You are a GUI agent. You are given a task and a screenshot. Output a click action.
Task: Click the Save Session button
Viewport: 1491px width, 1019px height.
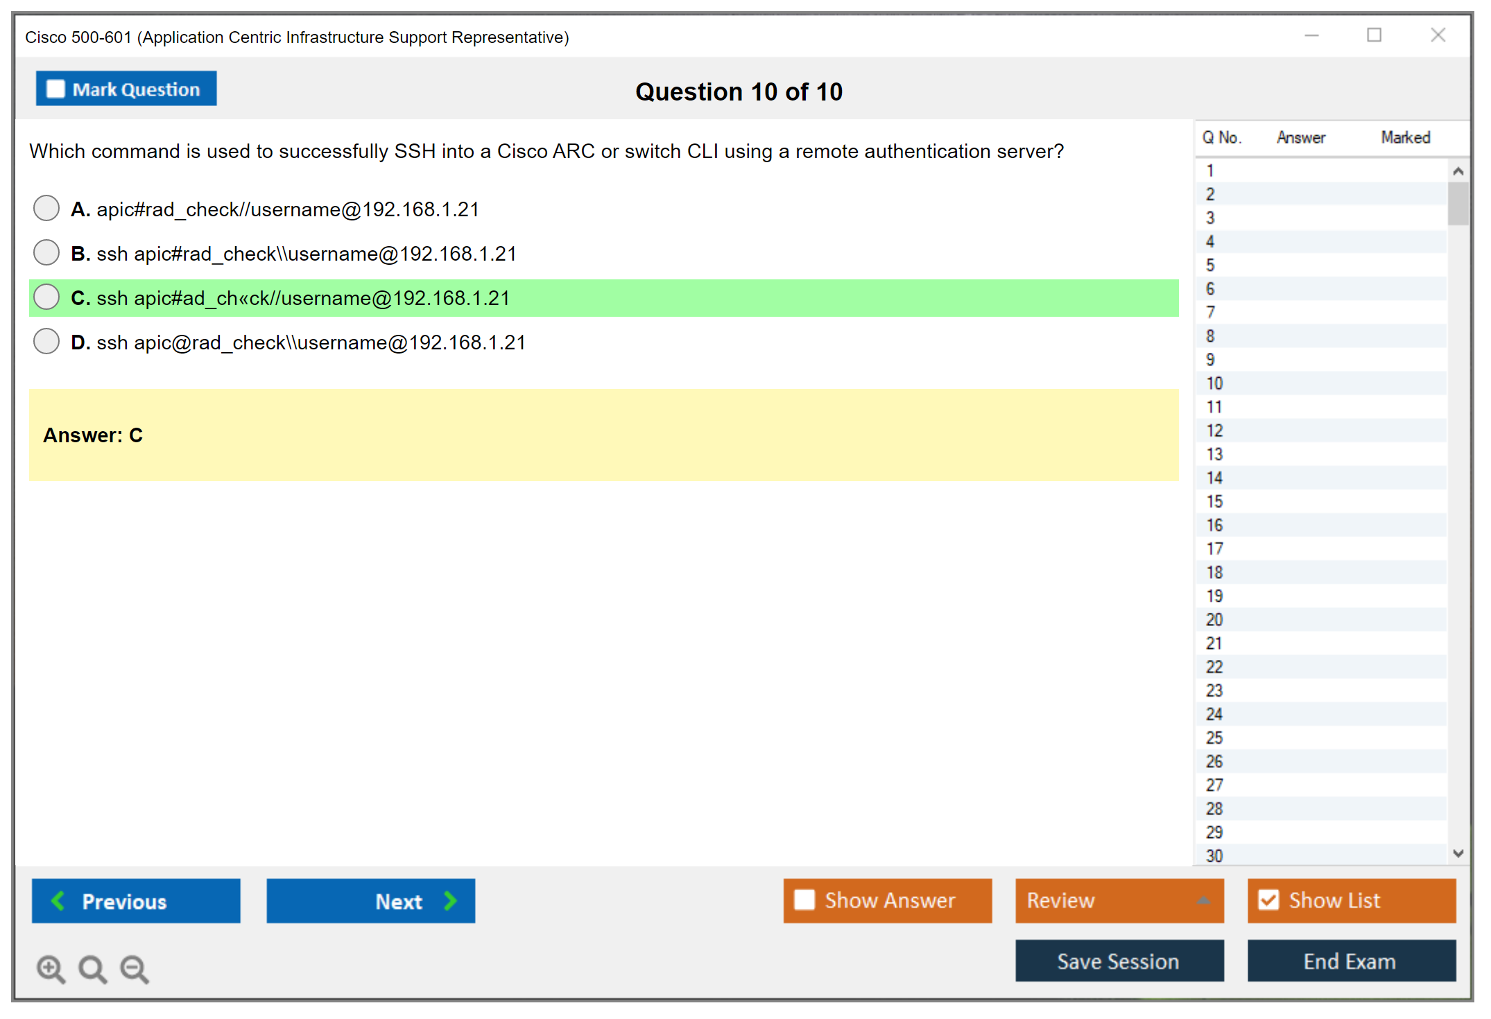pyautogui.click(x=1119, y=961)
